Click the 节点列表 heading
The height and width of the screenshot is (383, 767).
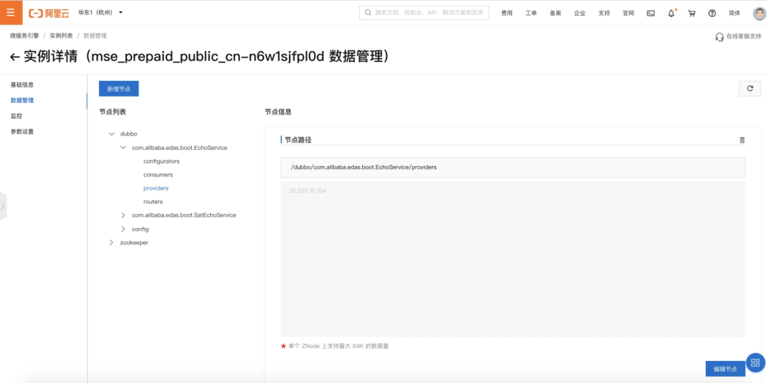[112, 112]
